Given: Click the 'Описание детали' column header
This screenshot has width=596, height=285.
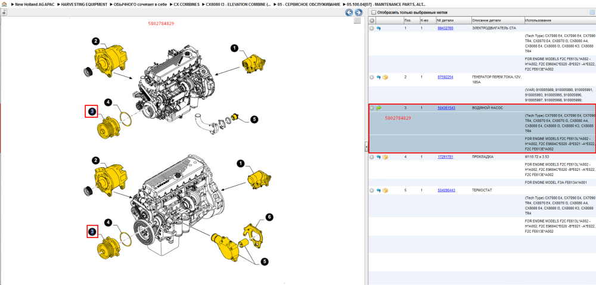Looking at the screenshot, I should click(x=498, y=20).
